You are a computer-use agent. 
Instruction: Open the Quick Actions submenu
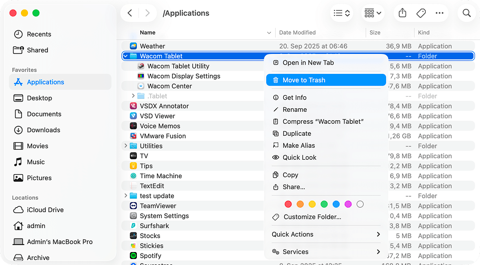click(x=326, y=235)
